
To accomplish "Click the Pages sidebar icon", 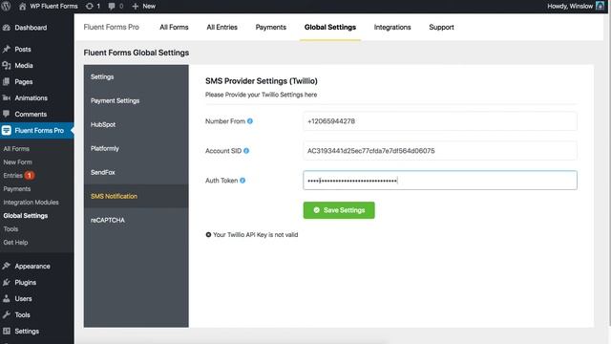I will tap(7, 81).
